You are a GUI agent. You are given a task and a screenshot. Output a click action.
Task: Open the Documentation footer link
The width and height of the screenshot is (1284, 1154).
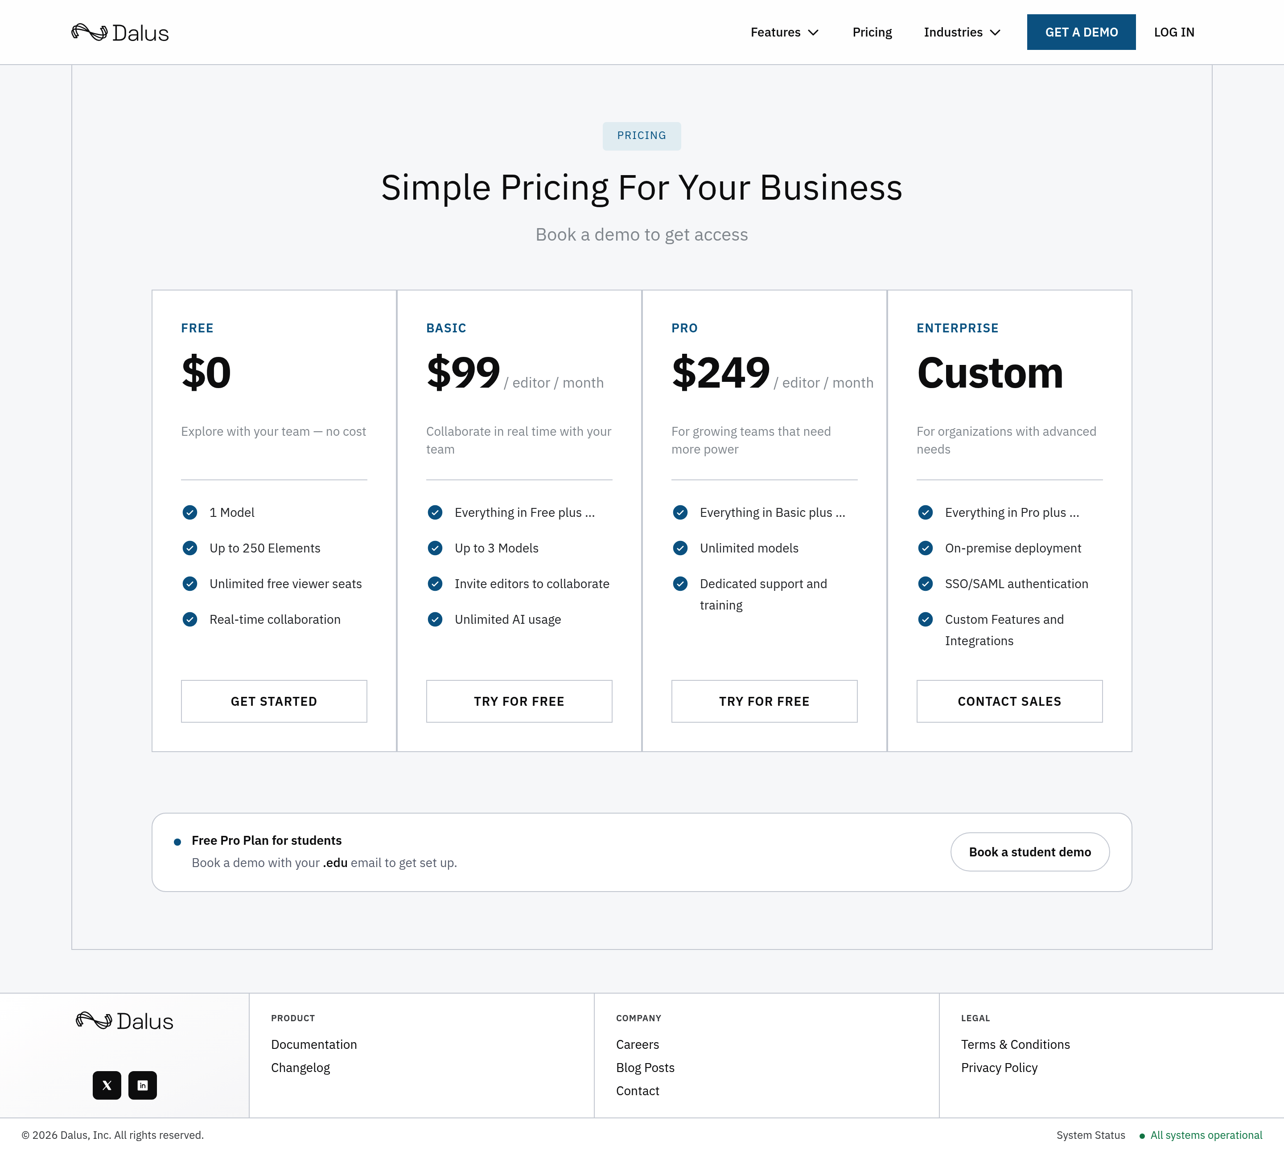tap(314, 1044)
